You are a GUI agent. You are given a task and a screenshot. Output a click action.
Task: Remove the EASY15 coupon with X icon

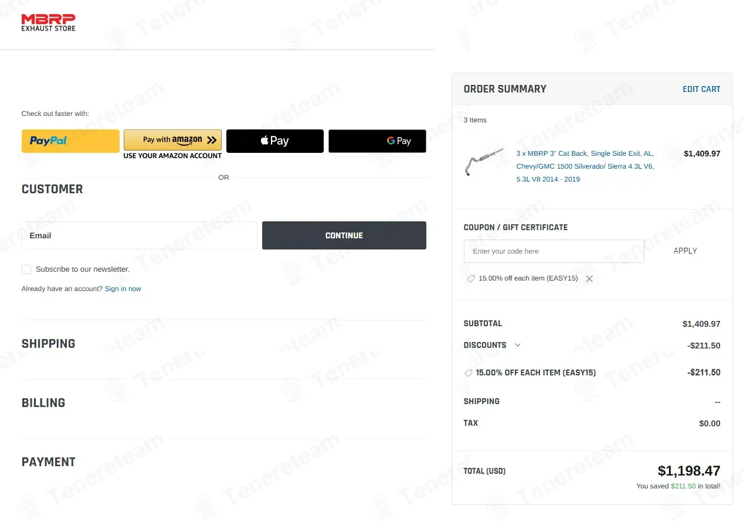coord(589,279)
